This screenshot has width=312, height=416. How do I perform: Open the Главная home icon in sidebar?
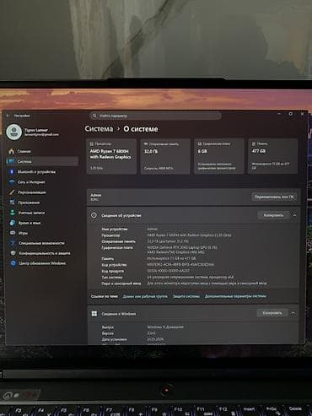[x=12, y=151]
